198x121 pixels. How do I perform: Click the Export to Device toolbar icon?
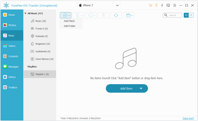click(78, 16)
